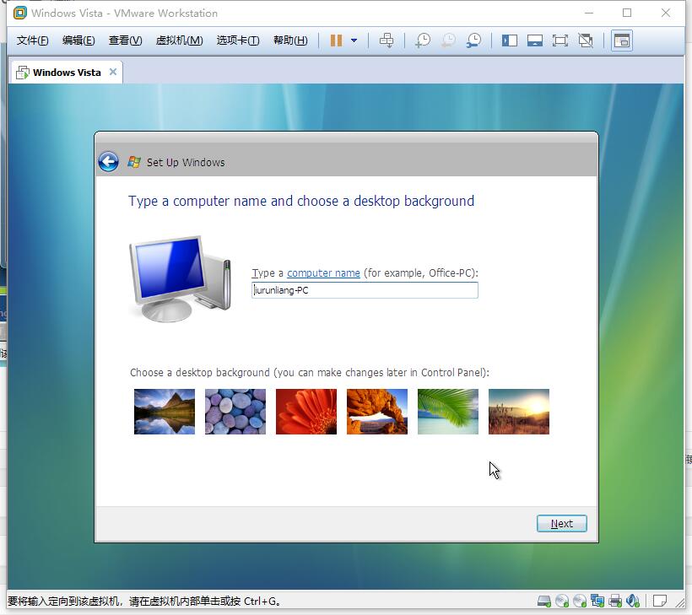Open the 虚拟机(M) menu
The width and height of the screenshot is (692, 615).
(179, 40)
